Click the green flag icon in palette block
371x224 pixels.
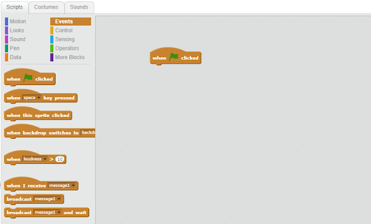coord(28,78)
